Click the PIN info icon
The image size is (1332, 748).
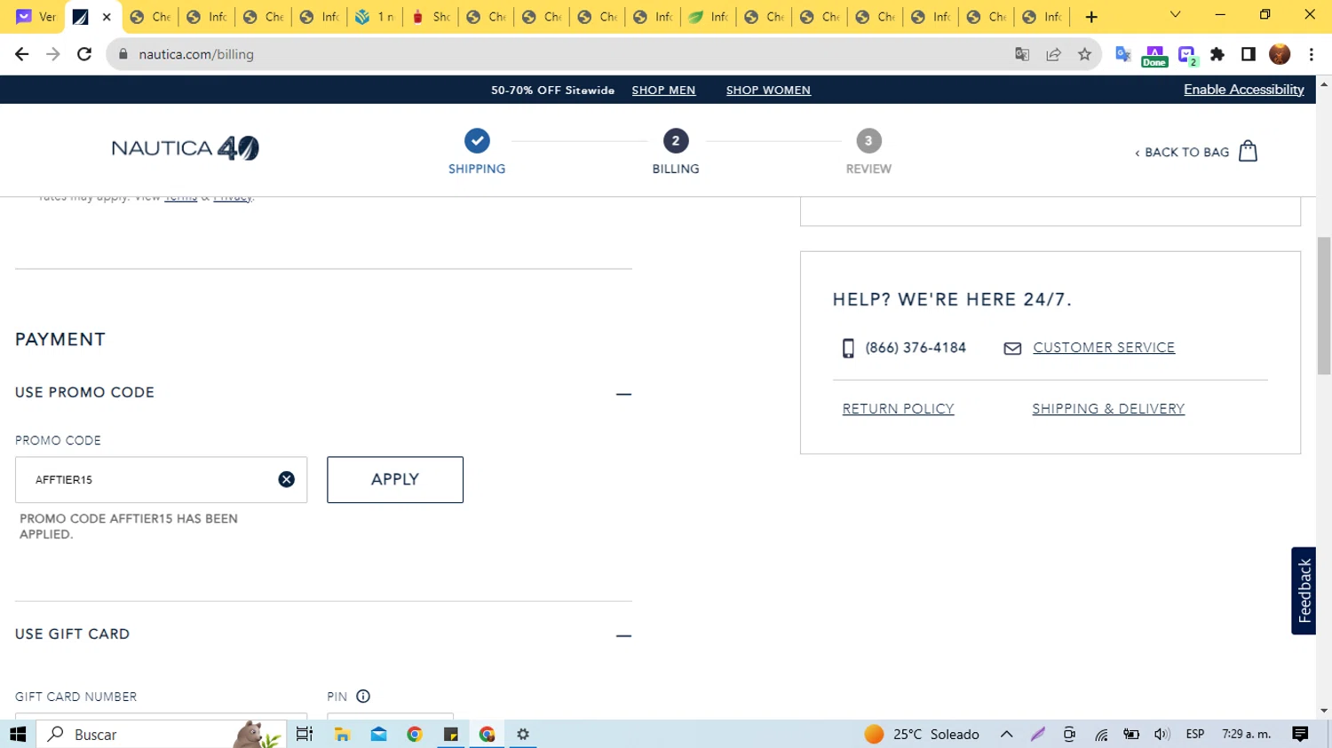(363, 697)
